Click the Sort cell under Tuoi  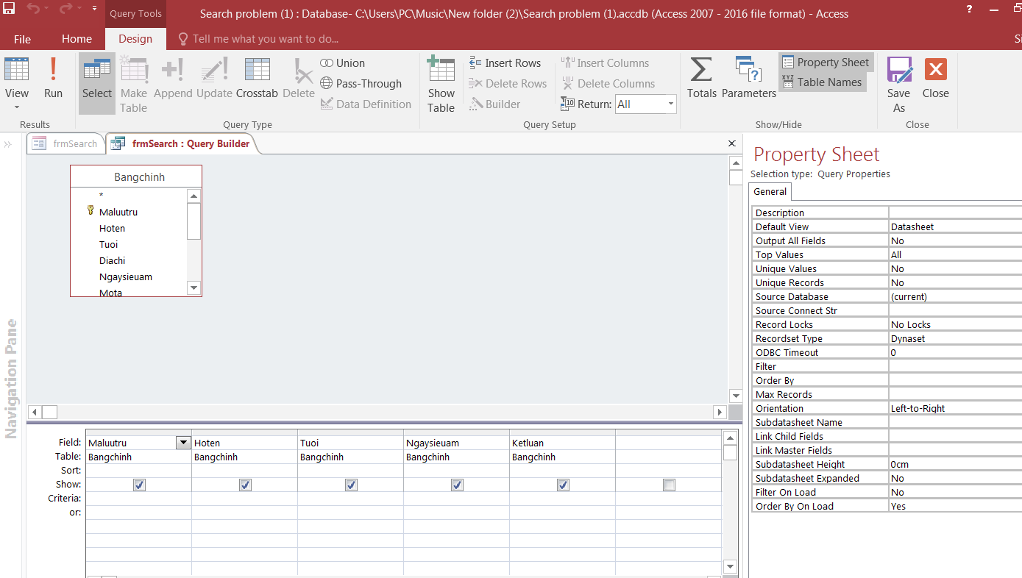pyautogui.click(x=350, y=471)
